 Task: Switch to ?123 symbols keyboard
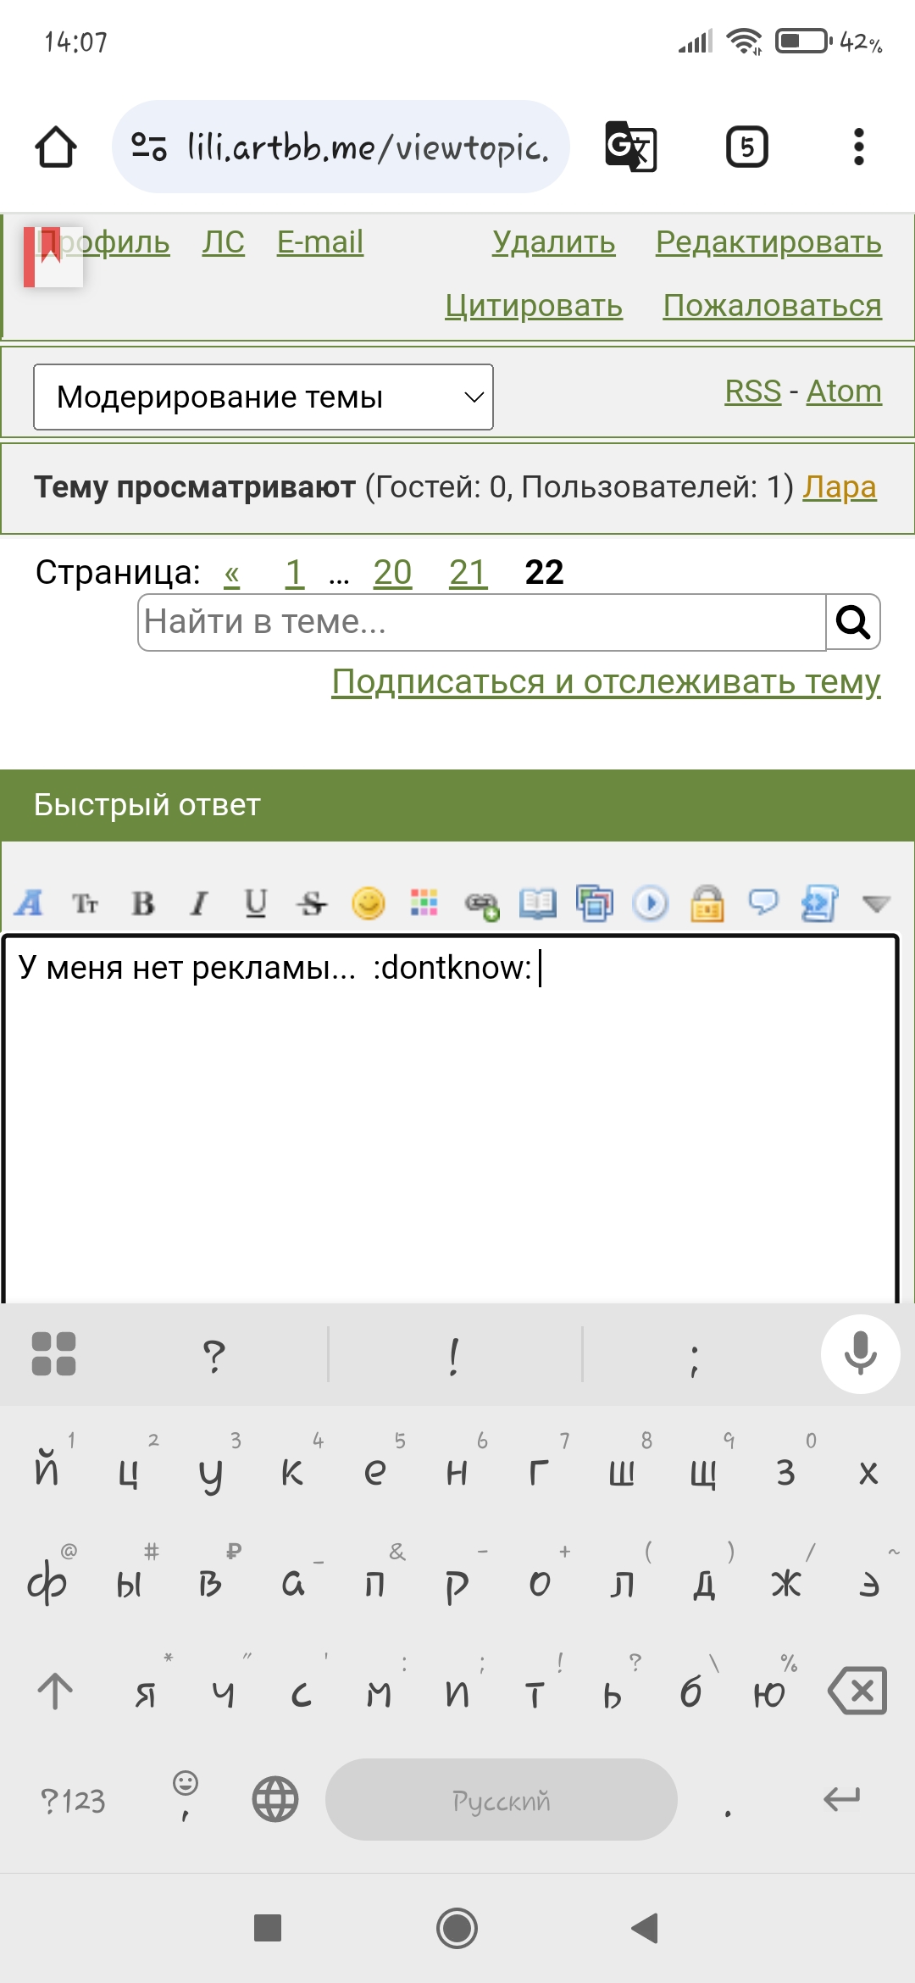click(73, 1800)
